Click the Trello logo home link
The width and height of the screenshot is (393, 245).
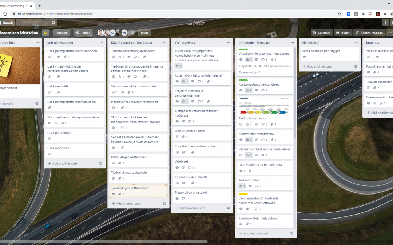196,23
